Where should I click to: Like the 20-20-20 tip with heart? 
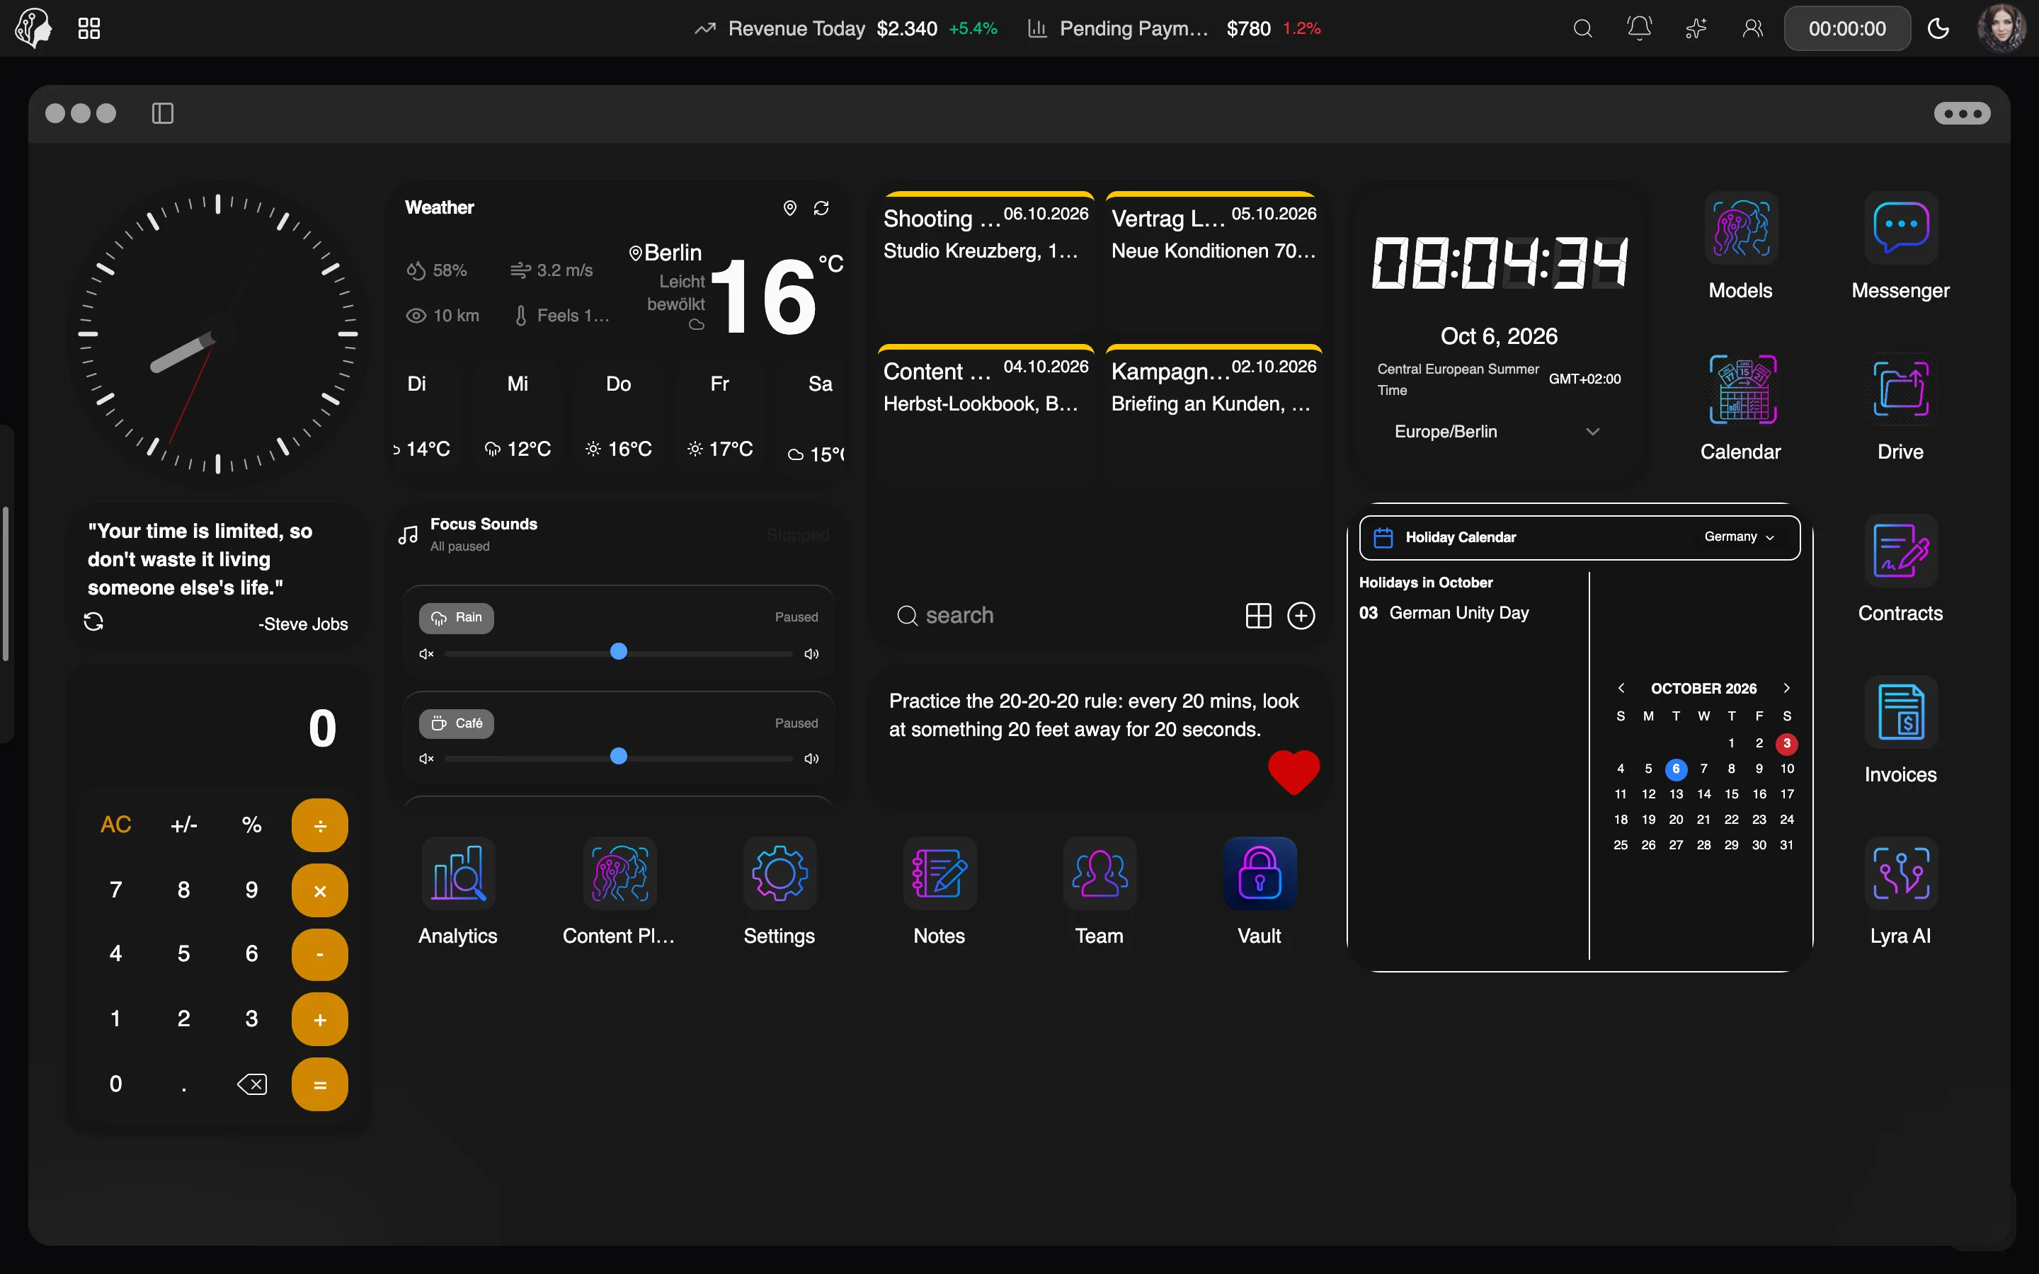click(1293, 771)
